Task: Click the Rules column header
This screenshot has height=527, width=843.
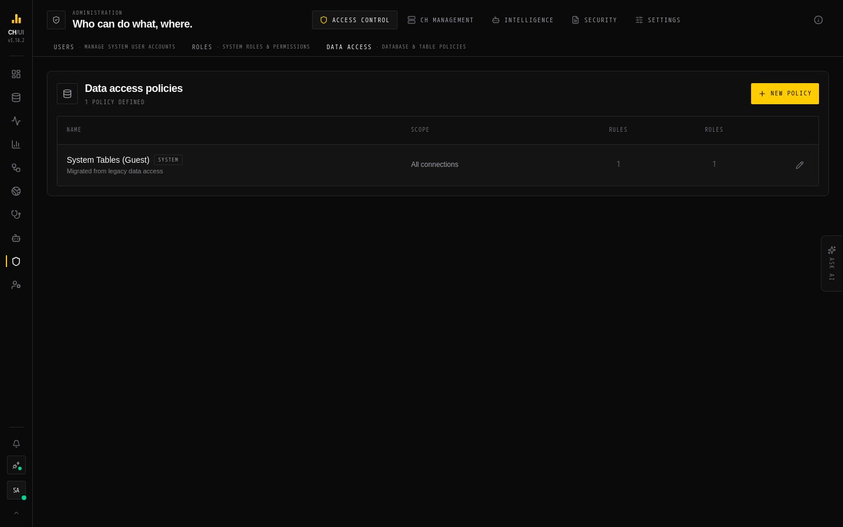Action: pyautogui.click(x=618, y=130)
